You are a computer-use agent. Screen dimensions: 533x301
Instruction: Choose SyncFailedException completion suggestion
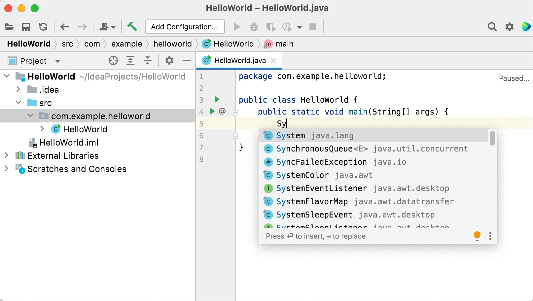373,162
